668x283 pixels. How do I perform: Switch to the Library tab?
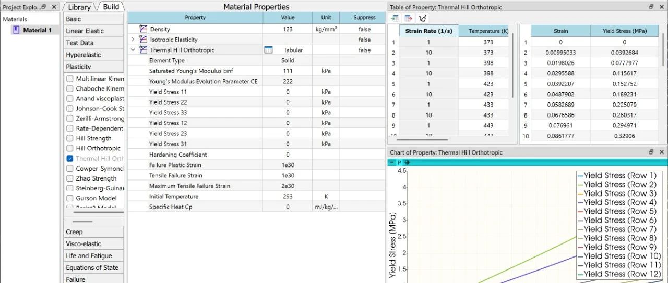tap(79, 7)
